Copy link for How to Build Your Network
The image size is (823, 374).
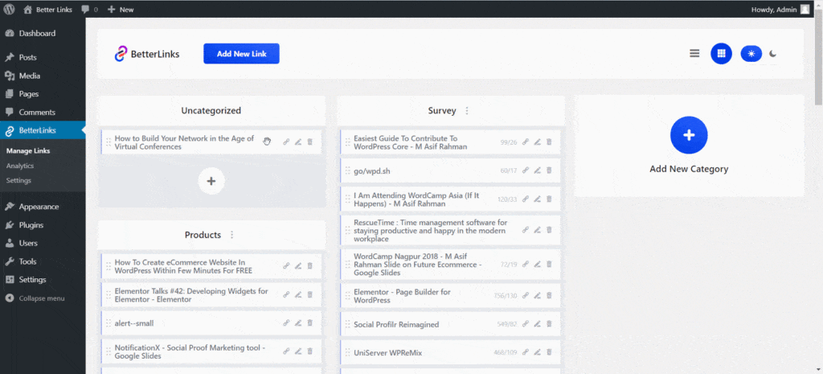pos(287,142)
